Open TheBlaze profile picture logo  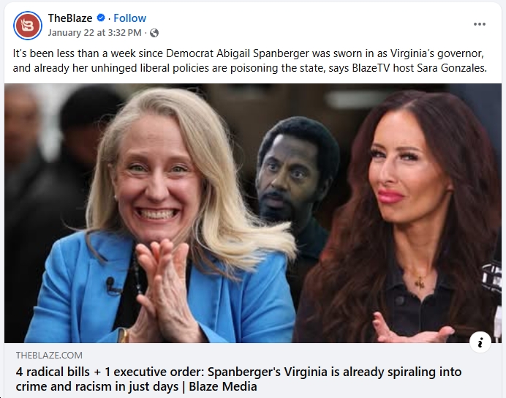(x=28, y=25)
